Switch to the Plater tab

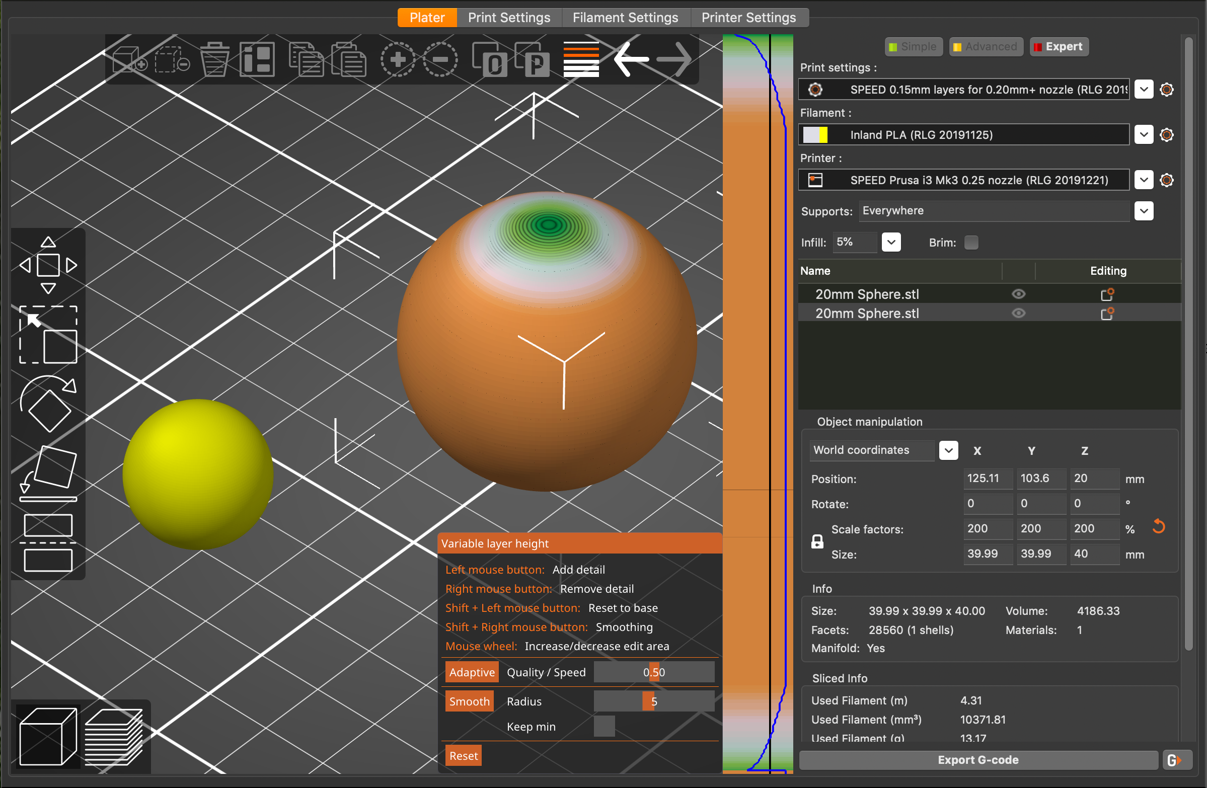coord(427,18)
